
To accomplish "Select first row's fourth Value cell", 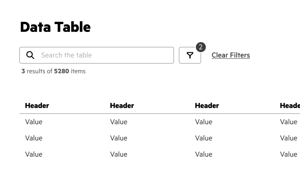I will pos(288,122).
